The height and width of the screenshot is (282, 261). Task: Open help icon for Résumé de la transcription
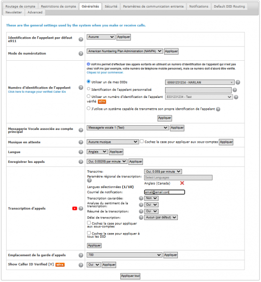[141, 211]
